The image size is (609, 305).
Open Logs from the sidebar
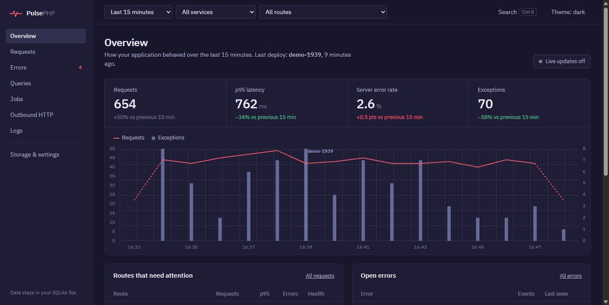pyautogui.click(x=46, y=131)
